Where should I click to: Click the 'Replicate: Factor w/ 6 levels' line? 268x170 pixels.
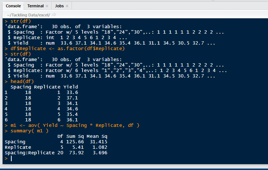coord(117,70)
